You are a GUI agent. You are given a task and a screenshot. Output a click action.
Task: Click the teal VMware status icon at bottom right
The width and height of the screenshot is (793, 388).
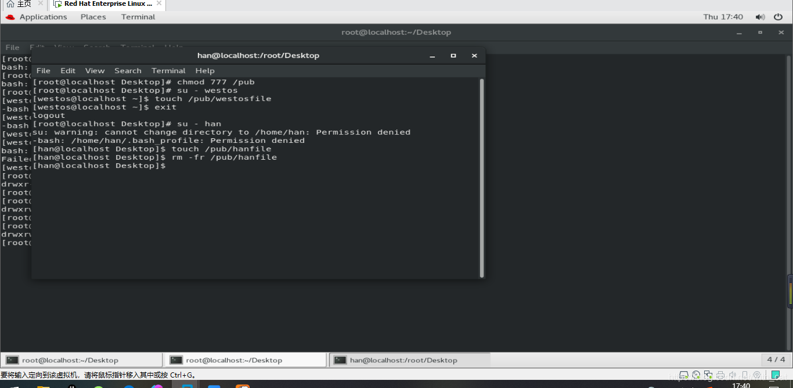pyautogui.click(x=776, y=375)
